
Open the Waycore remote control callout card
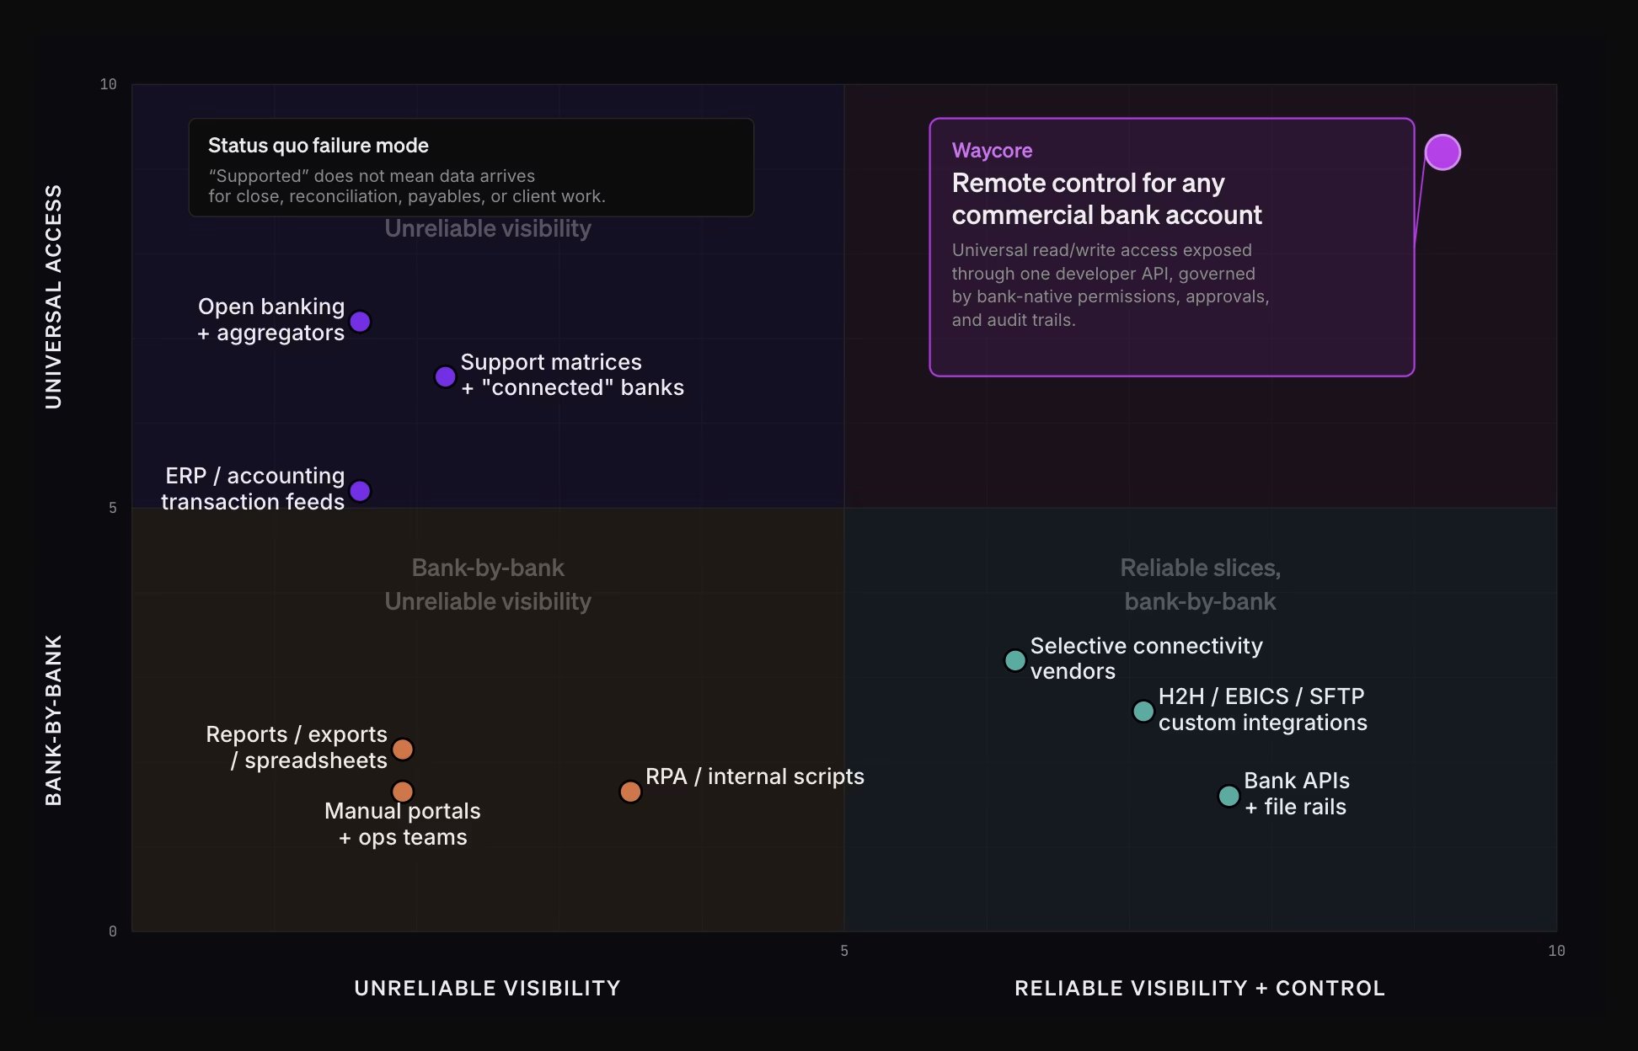tap(1171, 247)
